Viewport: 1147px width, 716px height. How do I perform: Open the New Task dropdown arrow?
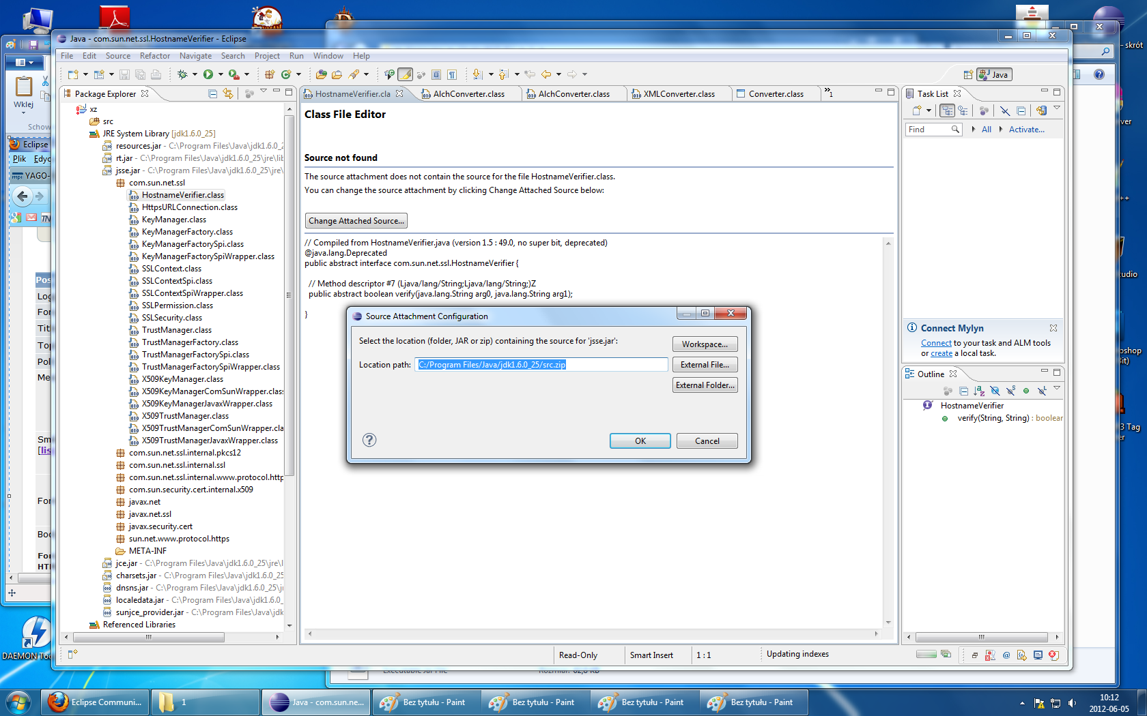(929, 110)
